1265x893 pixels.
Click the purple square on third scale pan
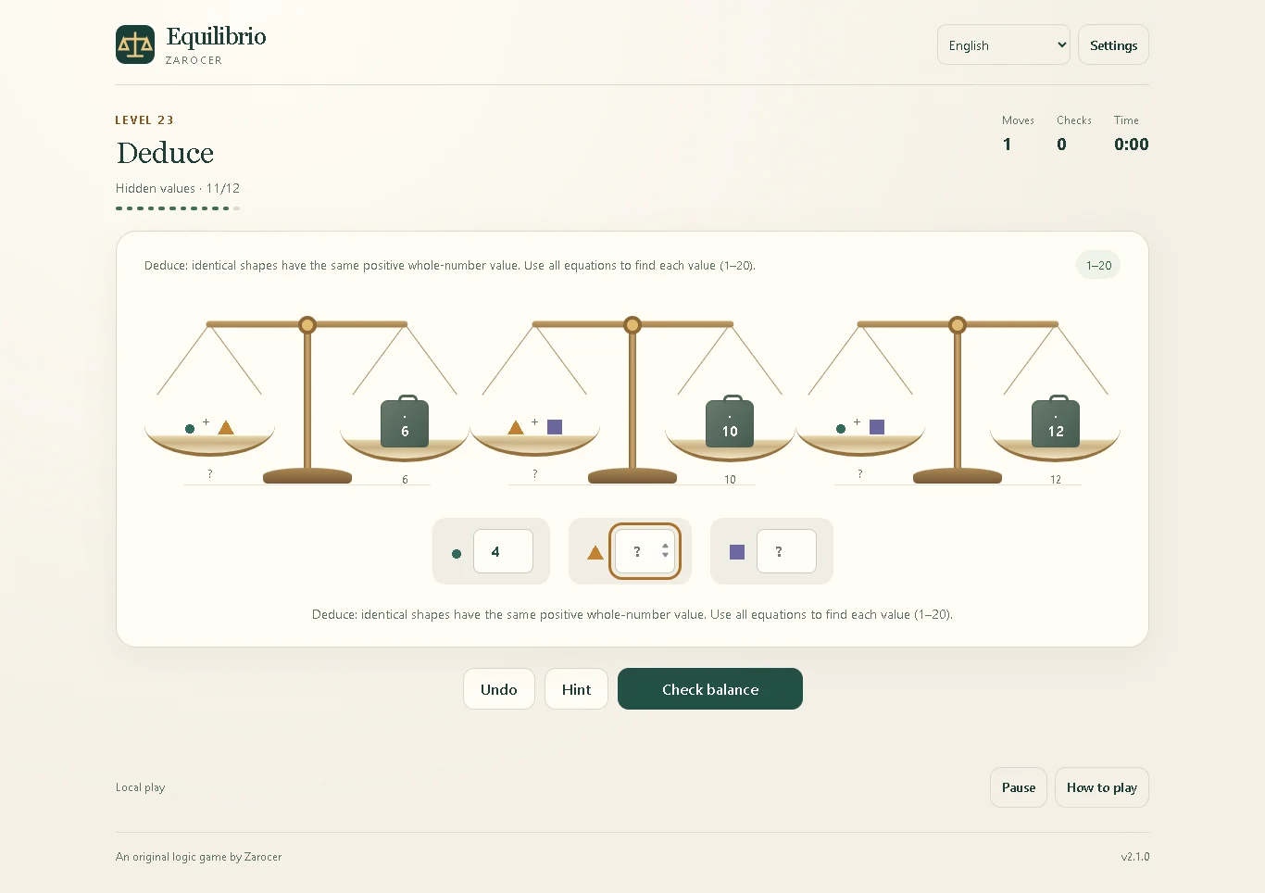tap(877, 427)
